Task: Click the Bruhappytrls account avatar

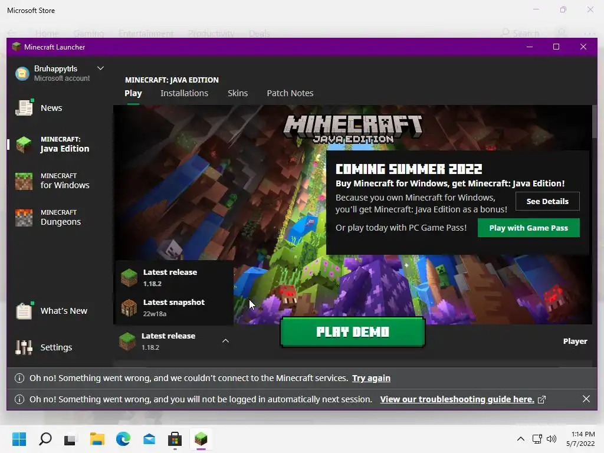Action: (x=22, y=73)
